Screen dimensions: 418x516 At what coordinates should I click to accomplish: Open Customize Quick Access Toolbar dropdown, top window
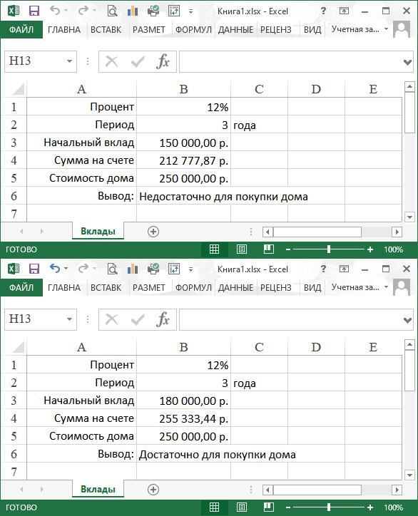coord(190,11)
